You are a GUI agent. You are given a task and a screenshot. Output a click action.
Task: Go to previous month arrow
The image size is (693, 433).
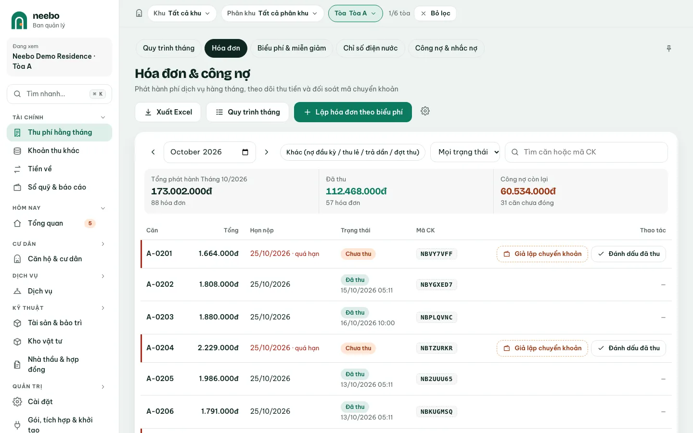[153, 152]
